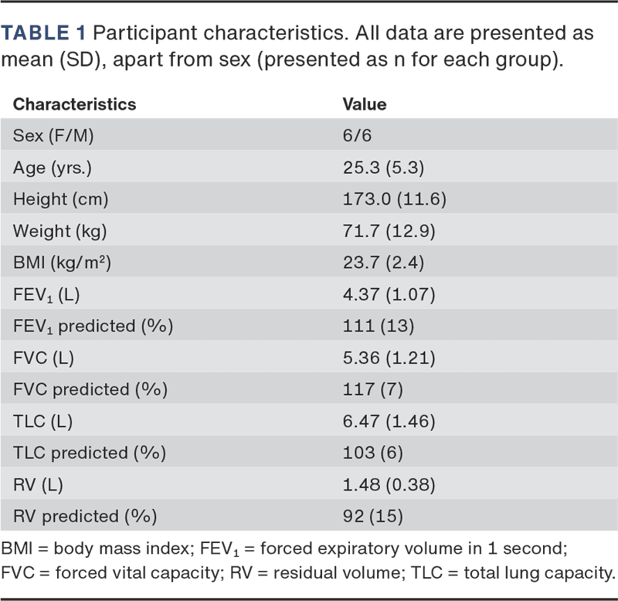
Task: Click the 4.37 (1.07) FEV₁ value
Action: coord(389,294)
